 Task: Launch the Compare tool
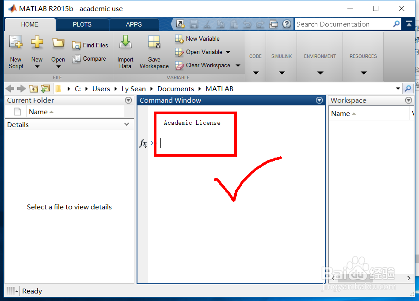(x=89, y=58)
